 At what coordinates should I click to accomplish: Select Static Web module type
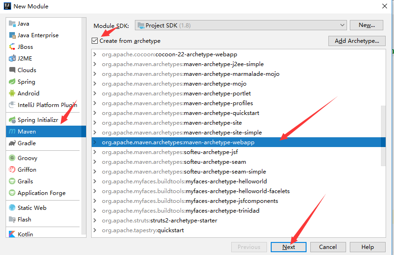click(44, 208)
